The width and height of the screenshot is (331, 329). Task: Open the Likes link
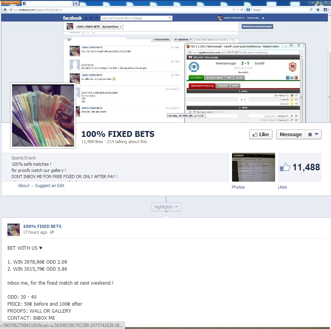coord(282,187)
